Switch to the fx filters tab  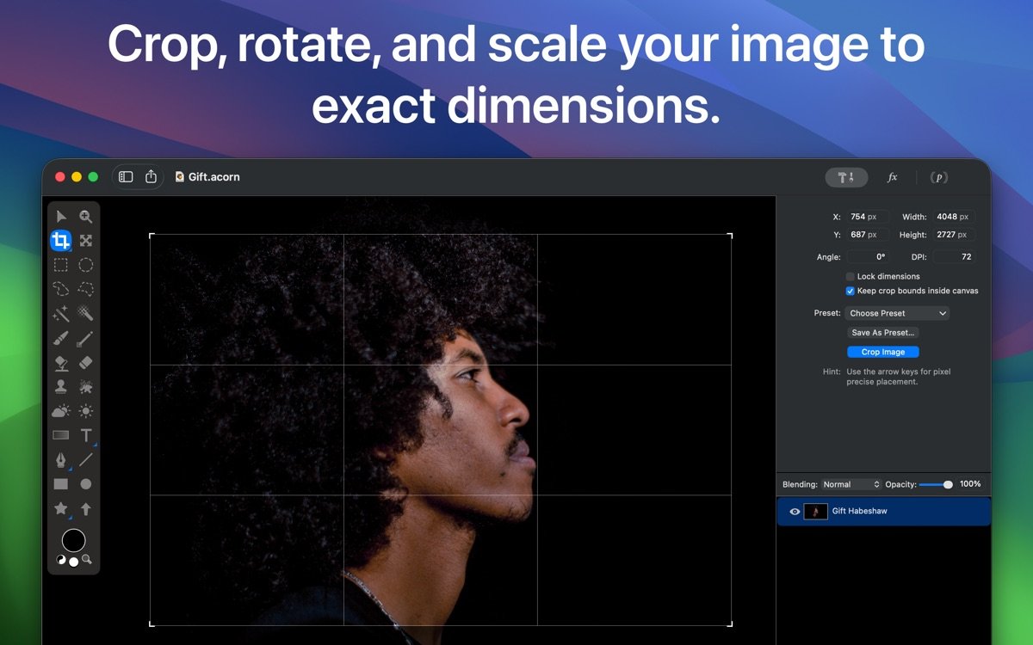[x=893, y=177]
